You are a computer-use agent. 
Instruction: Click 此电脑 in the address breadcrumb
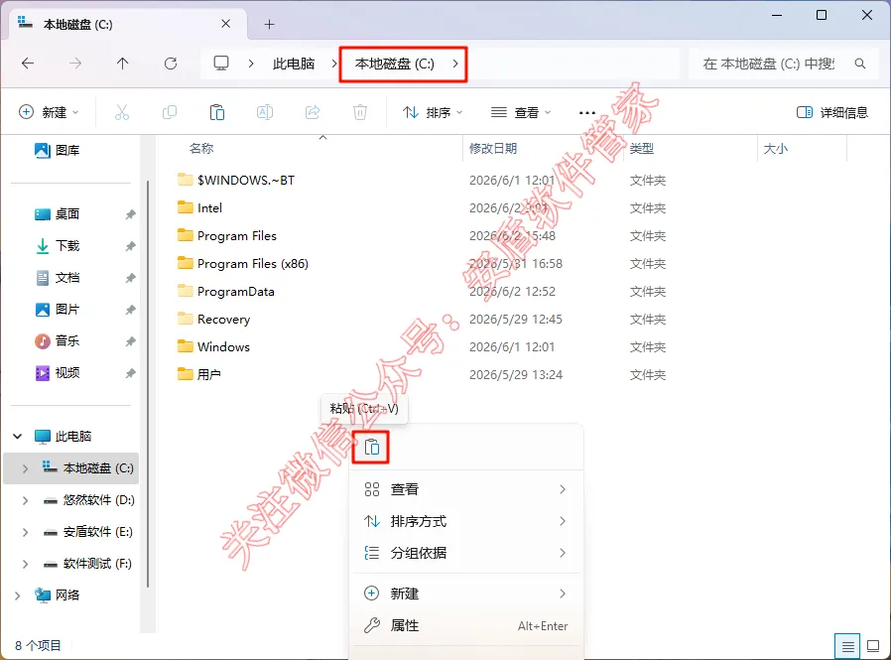pyautogui.click(x=294, y=64)
